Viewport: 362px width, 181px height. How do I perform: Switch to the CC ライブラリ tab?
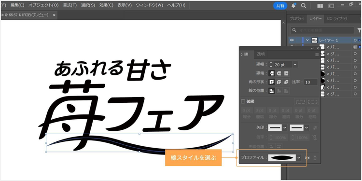click(337, 19)
